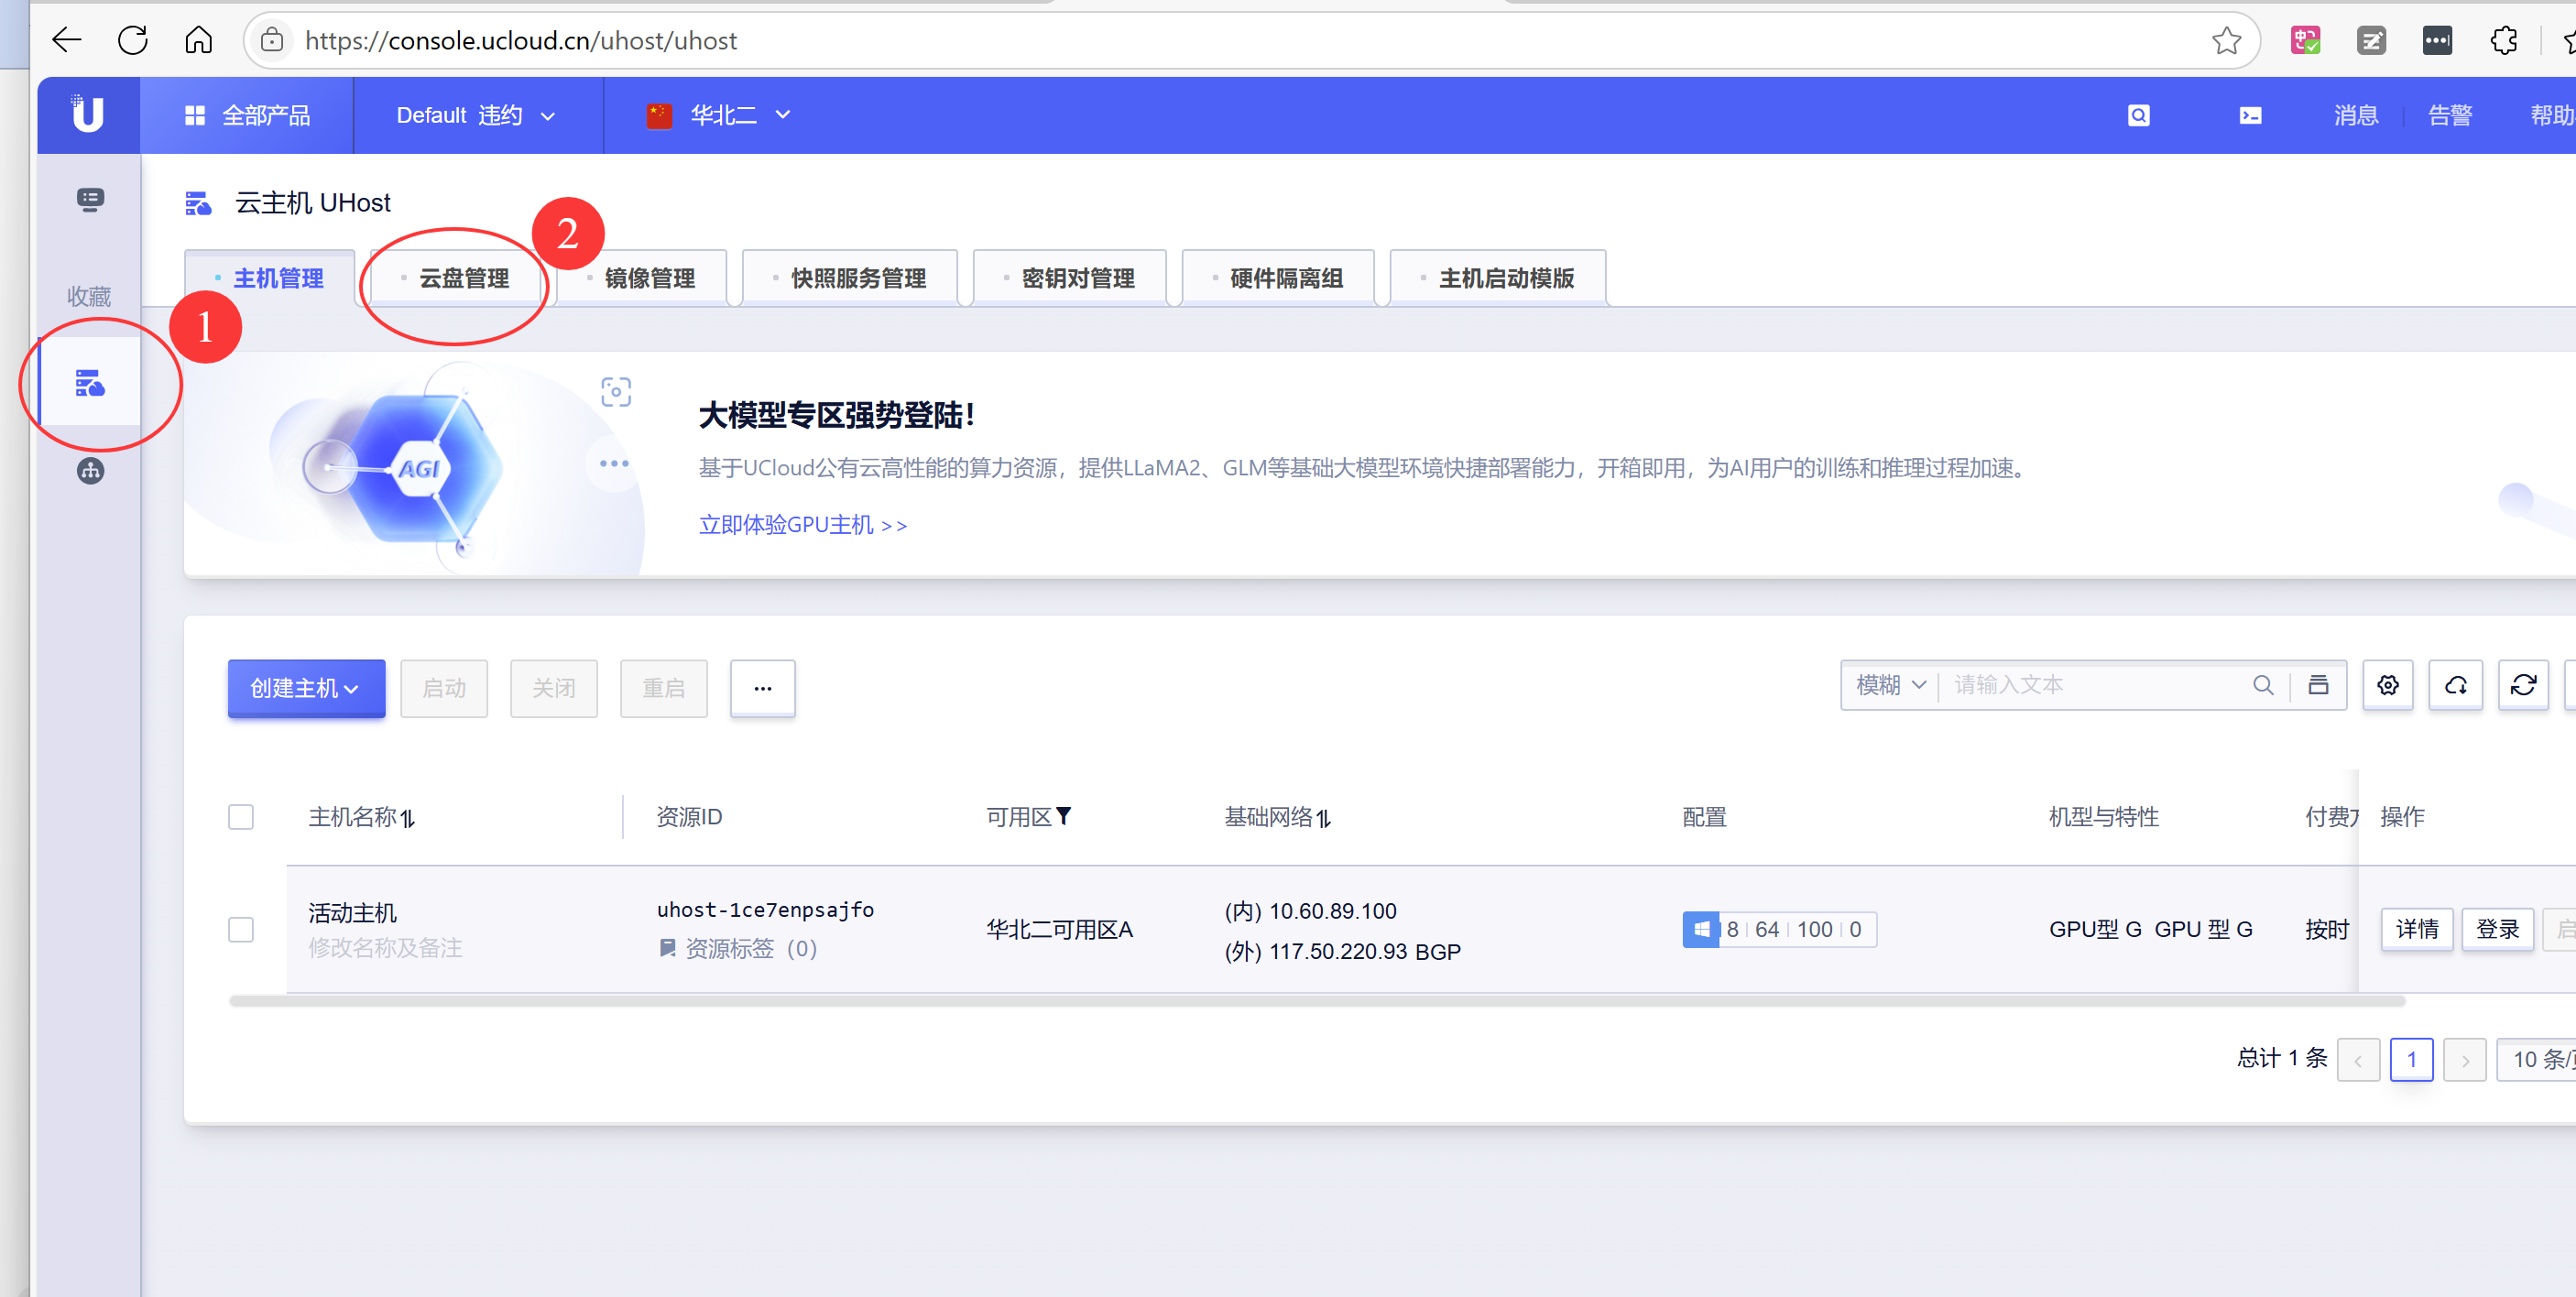
Task: Click the UCloud U logo
Action: (88, 114)
